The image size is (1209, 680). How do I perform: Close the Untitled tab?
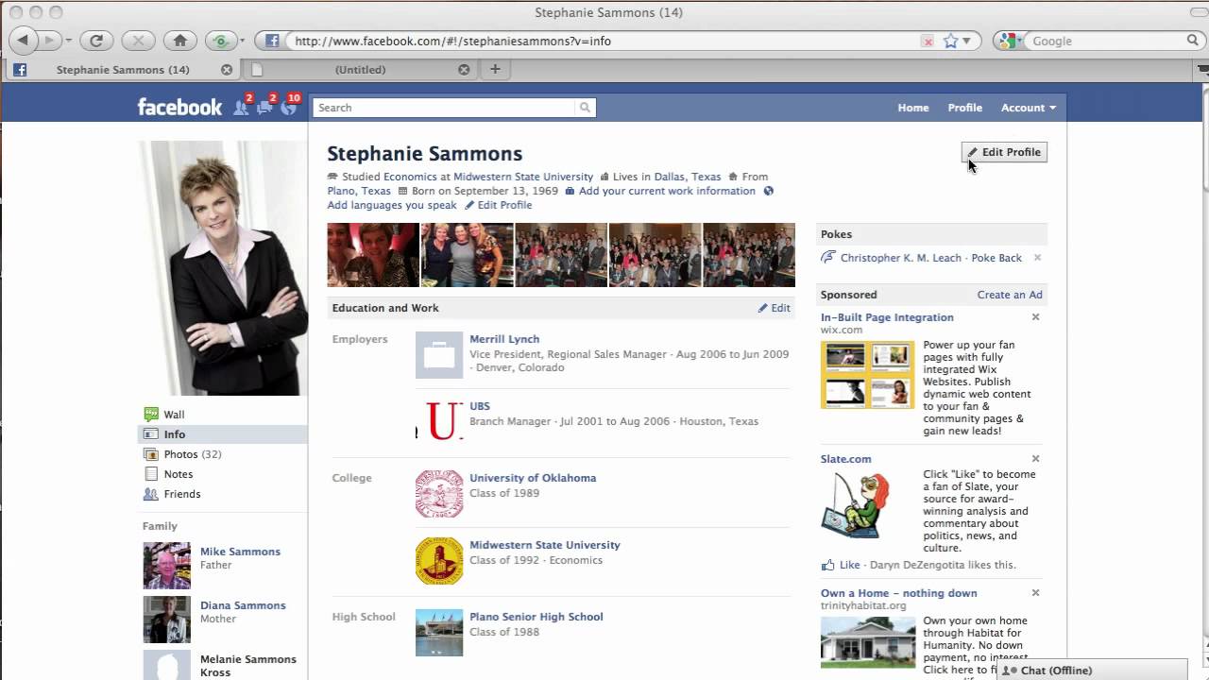coord(464,70)
